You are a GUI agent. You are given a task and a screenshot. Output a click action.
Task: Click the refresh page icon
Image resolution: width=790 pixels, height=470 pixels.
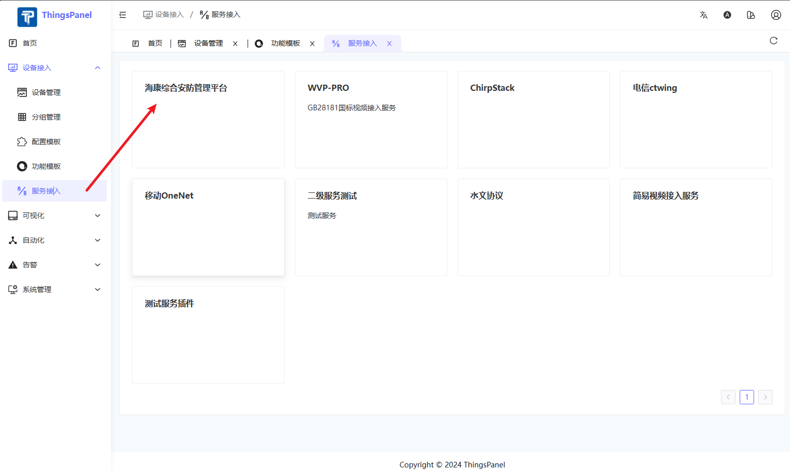pyautogui.click(x=773, y=41)
